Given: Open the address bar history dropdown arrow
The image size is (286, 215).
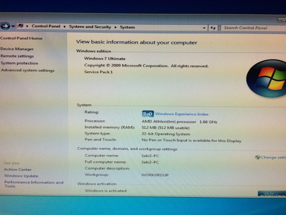Looking at the screenshot, I should click(x=204, y=28).
